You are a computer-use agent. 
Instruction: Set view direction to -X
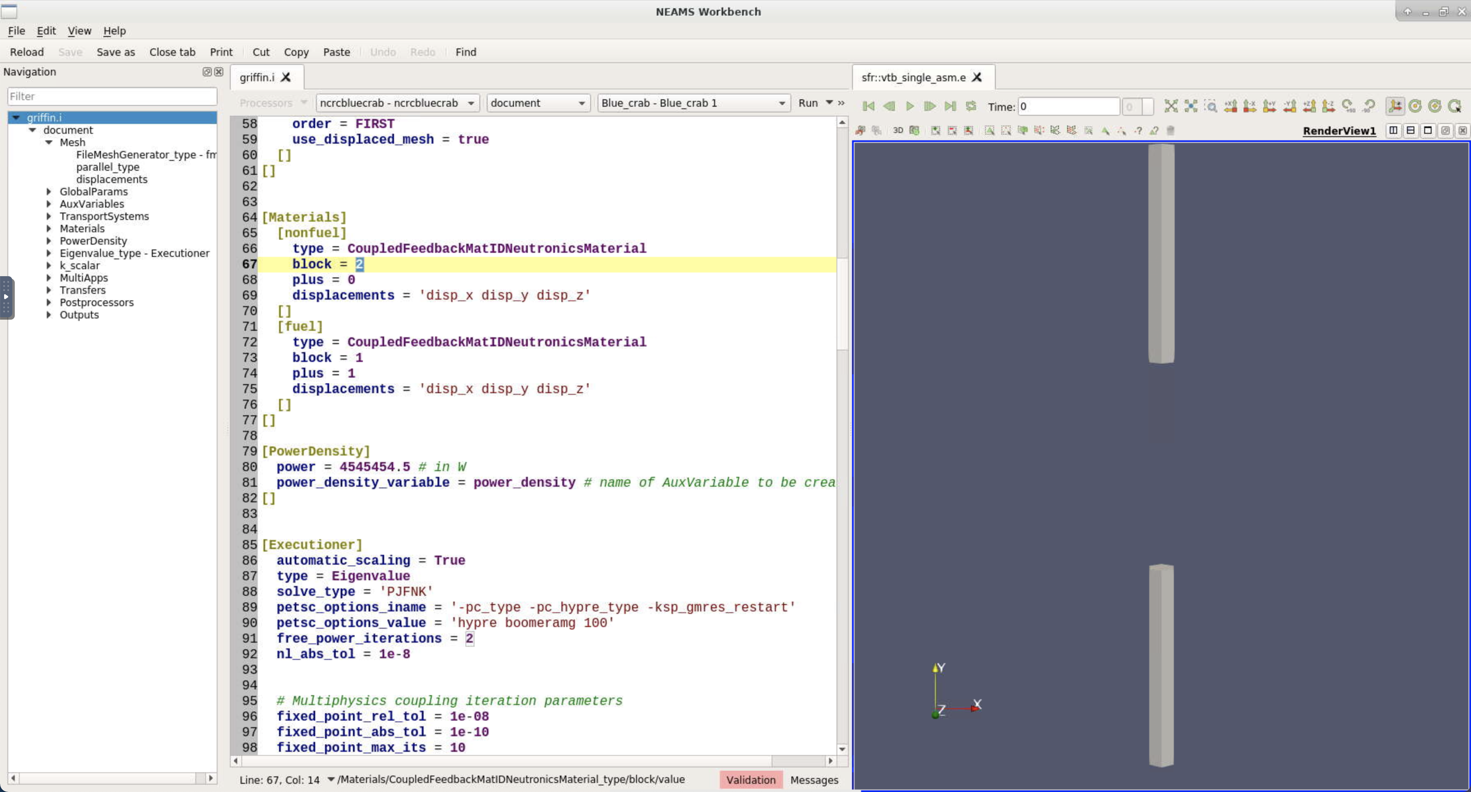click(1250, 106)
